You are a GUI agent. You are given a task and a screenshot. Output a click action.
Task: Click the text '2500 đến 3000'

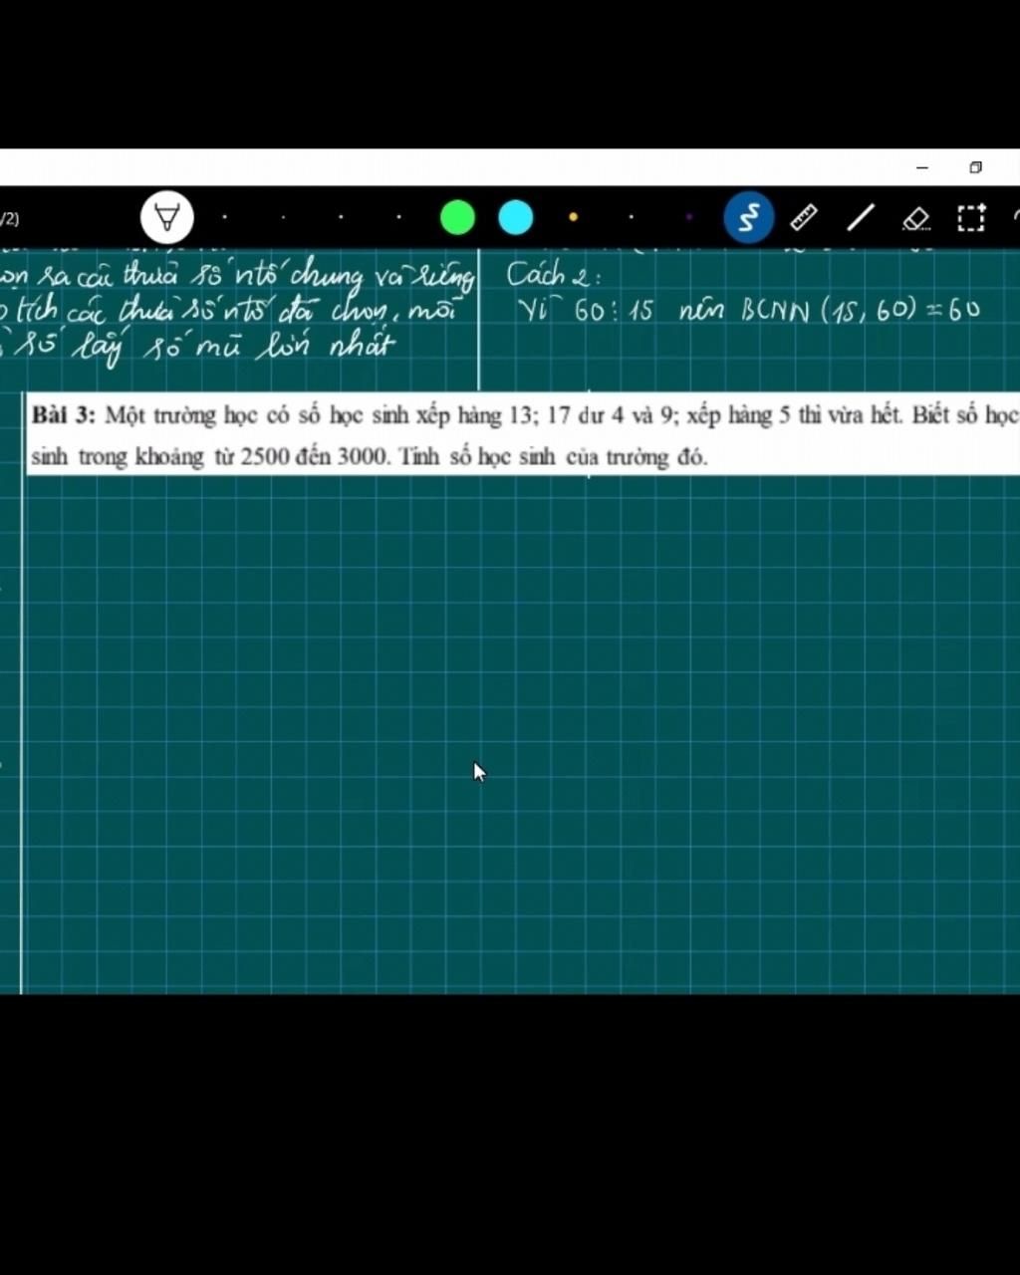316,457
